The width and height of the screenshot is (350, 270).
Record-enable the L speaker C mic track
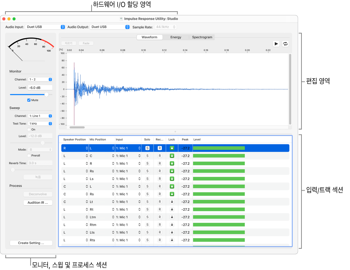pos(160,156)
